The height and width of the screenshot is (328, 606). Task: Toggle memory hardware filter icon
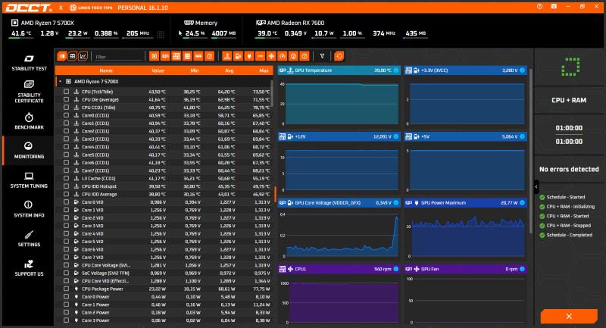tap(198, 56)
